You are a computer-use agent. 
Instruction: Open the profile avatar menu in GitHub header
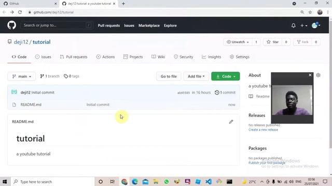[316, 25]
